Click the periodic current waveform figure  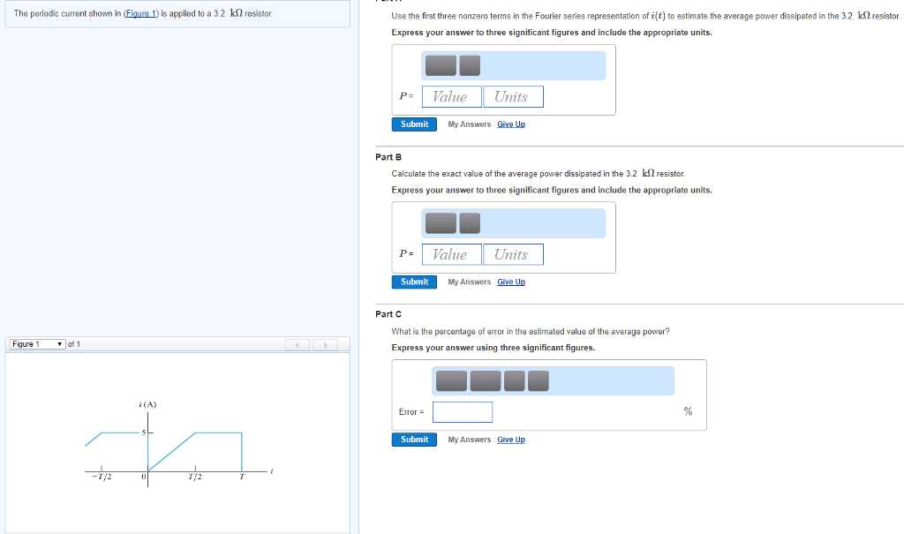click(178, 444)
